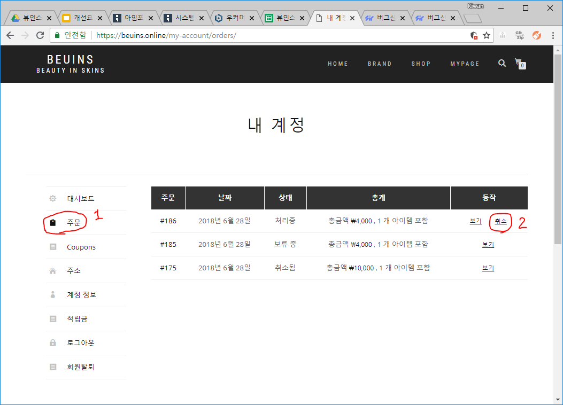Click the blocked-content shield icon in address bar
This screenshot has height=405, width=563.
[x=474, y=35]
